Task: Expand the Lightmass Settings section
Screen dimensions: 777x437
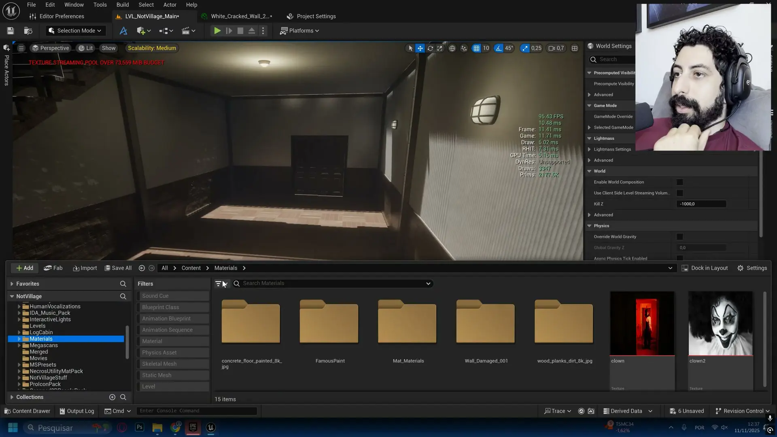Action: pyautogui.click(x=590, y=149)
